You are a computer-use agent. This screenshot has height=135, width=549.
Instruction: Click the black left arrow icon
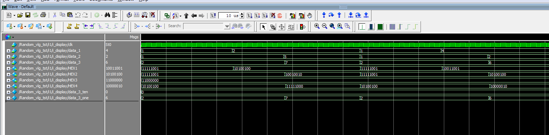(194, 15)
